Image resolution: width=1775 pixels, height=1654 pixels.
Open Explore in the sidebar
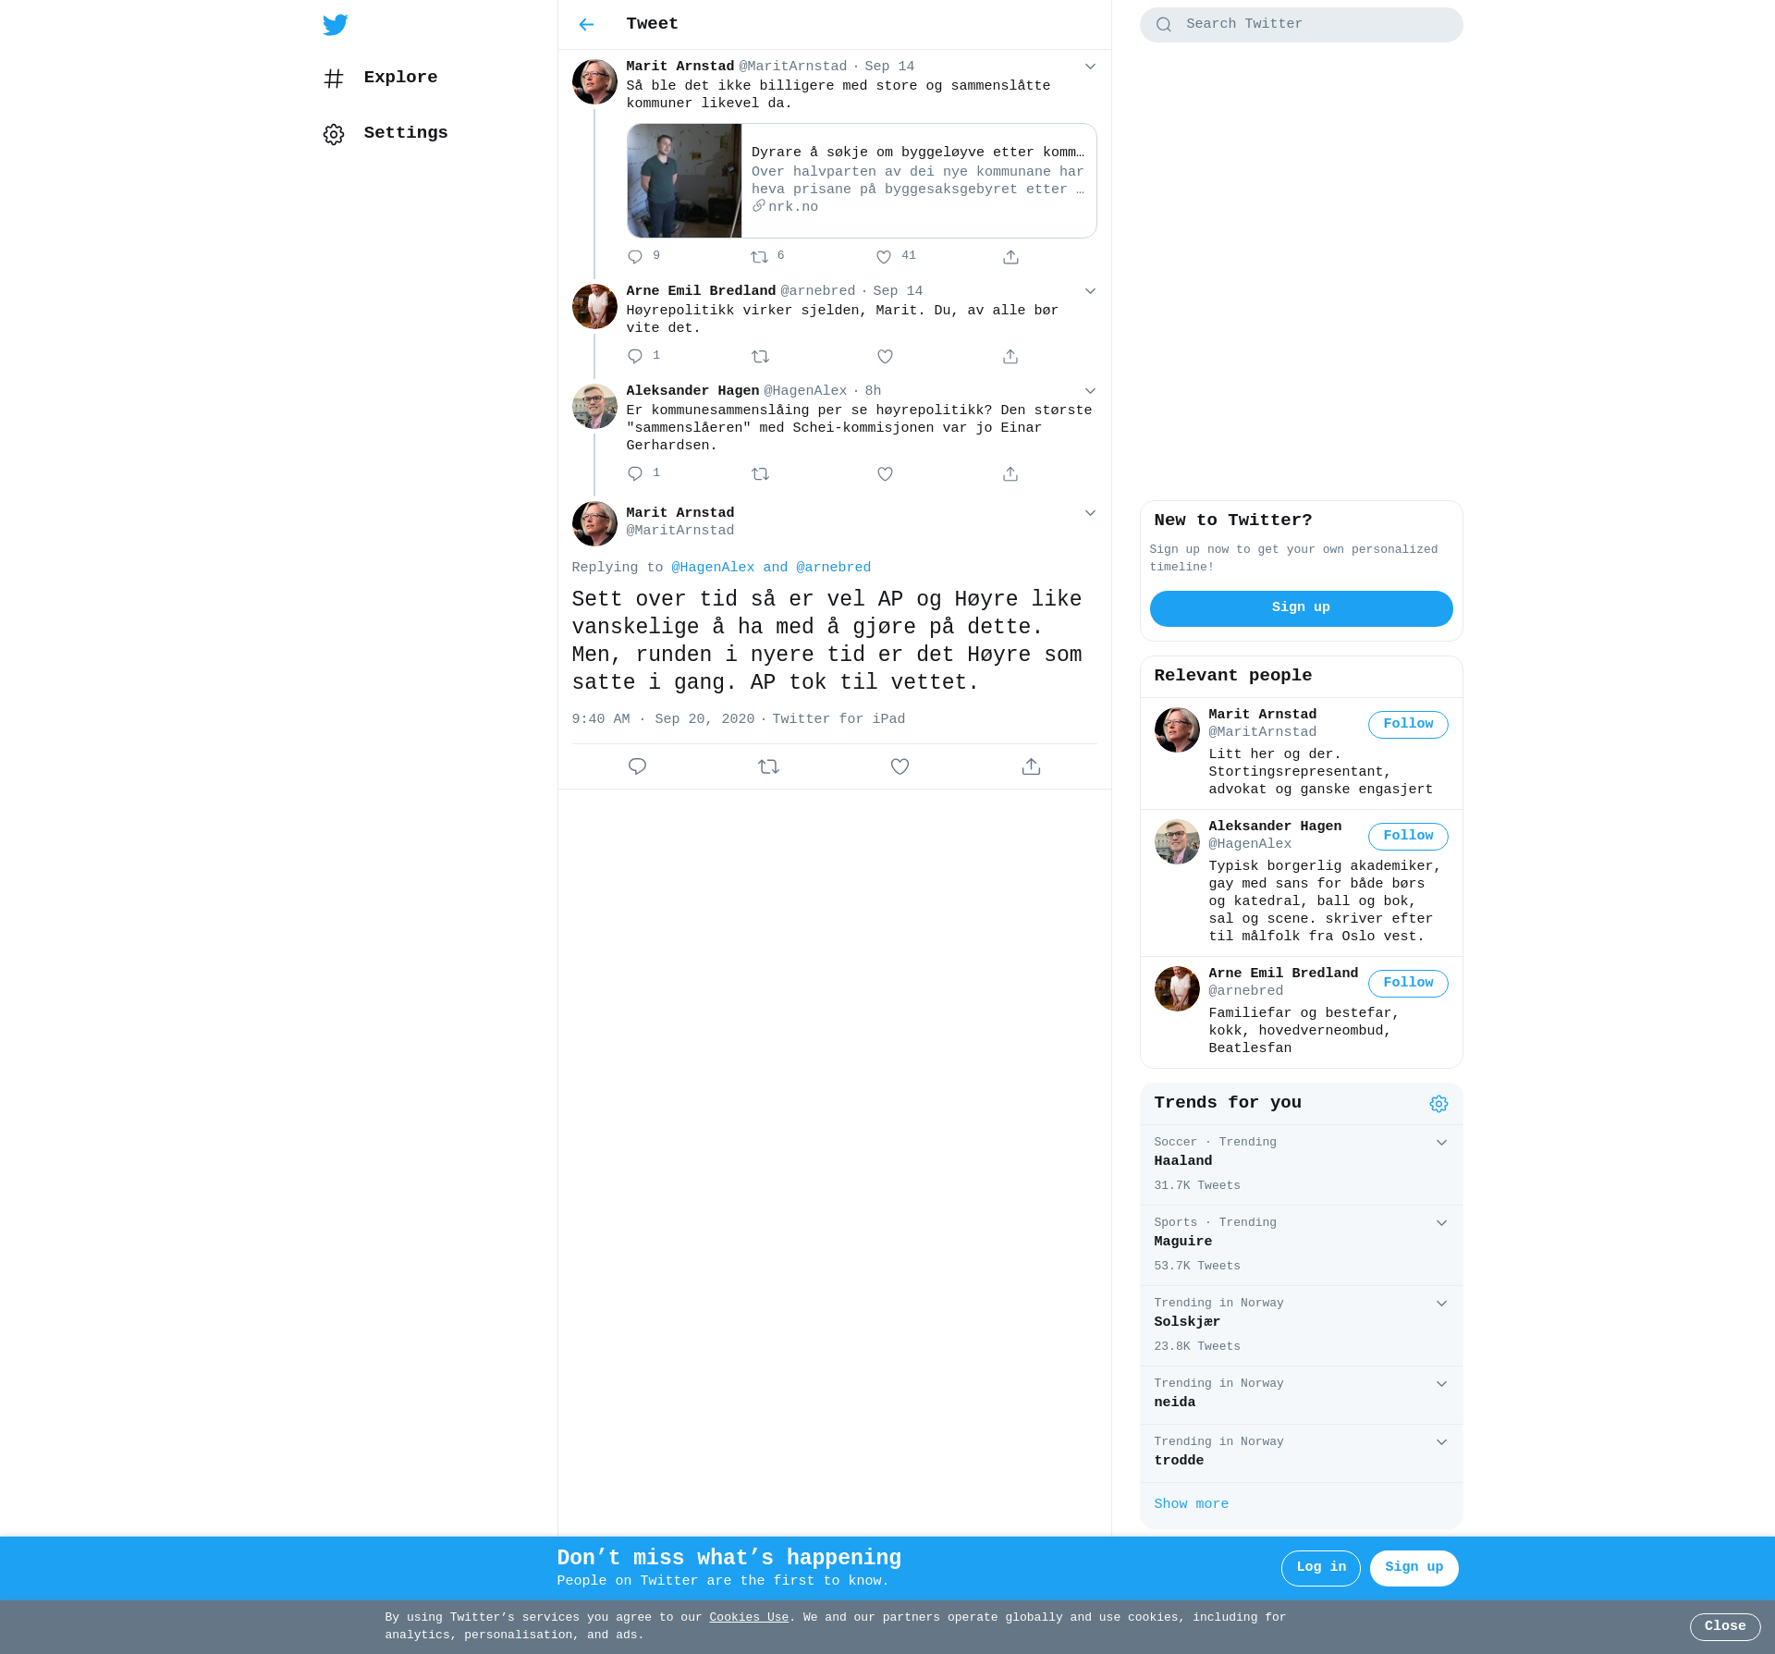[399, 78]
